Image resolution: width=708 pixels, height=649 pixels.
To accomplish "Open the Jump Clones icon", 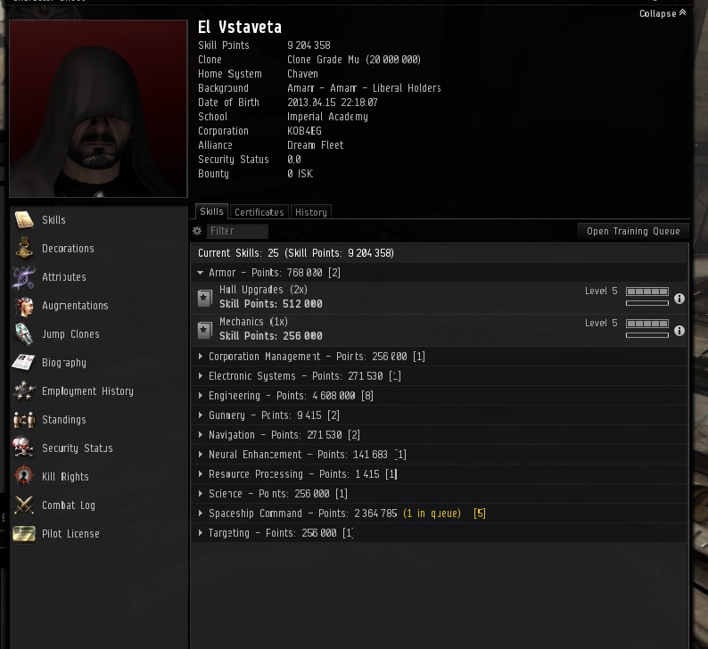I will click(24, 334).
